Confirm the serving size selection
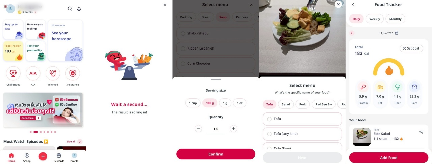 [x=216, y=154]
